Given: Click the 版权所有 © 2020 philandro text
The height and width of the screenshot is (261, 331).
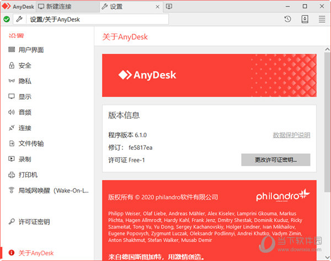Looking at the screenshot, I should coord(163,197).
